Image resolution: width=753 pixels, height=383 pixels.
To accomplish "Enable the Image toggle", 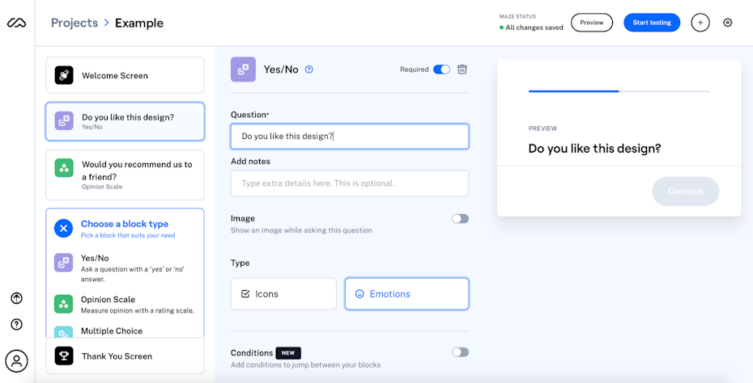I will [x=460, y=218].
